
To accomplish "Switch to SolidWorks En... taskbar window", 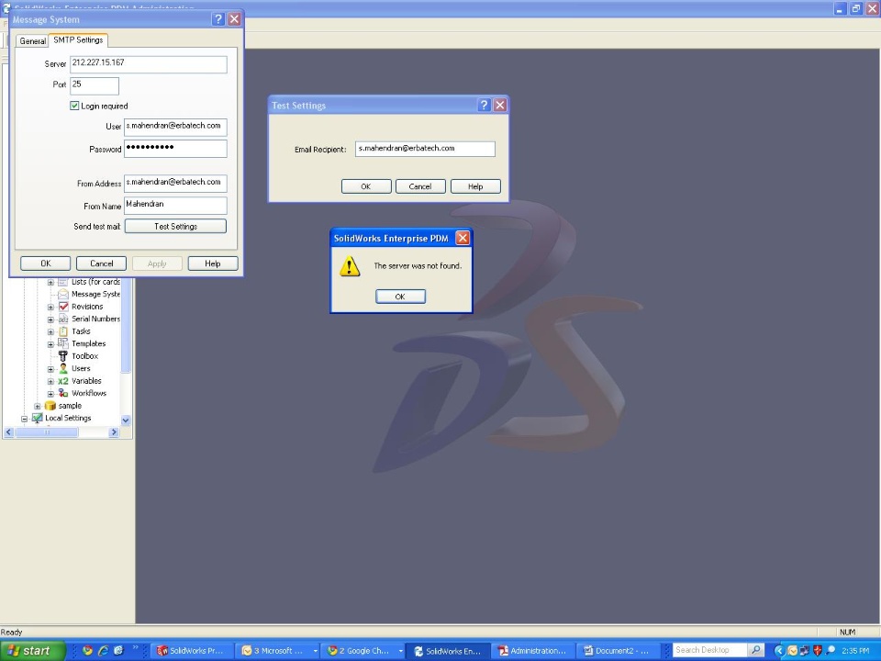I will click(x=448, y=651).
